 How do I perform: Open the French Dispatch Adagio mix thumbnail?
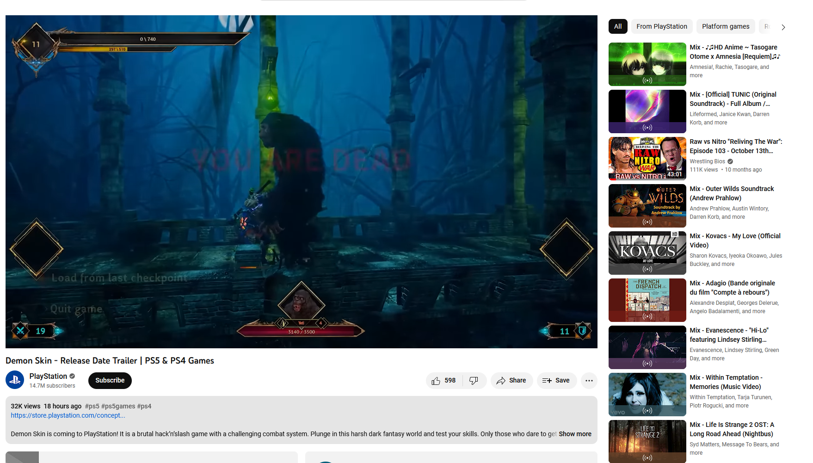[647, 300]
